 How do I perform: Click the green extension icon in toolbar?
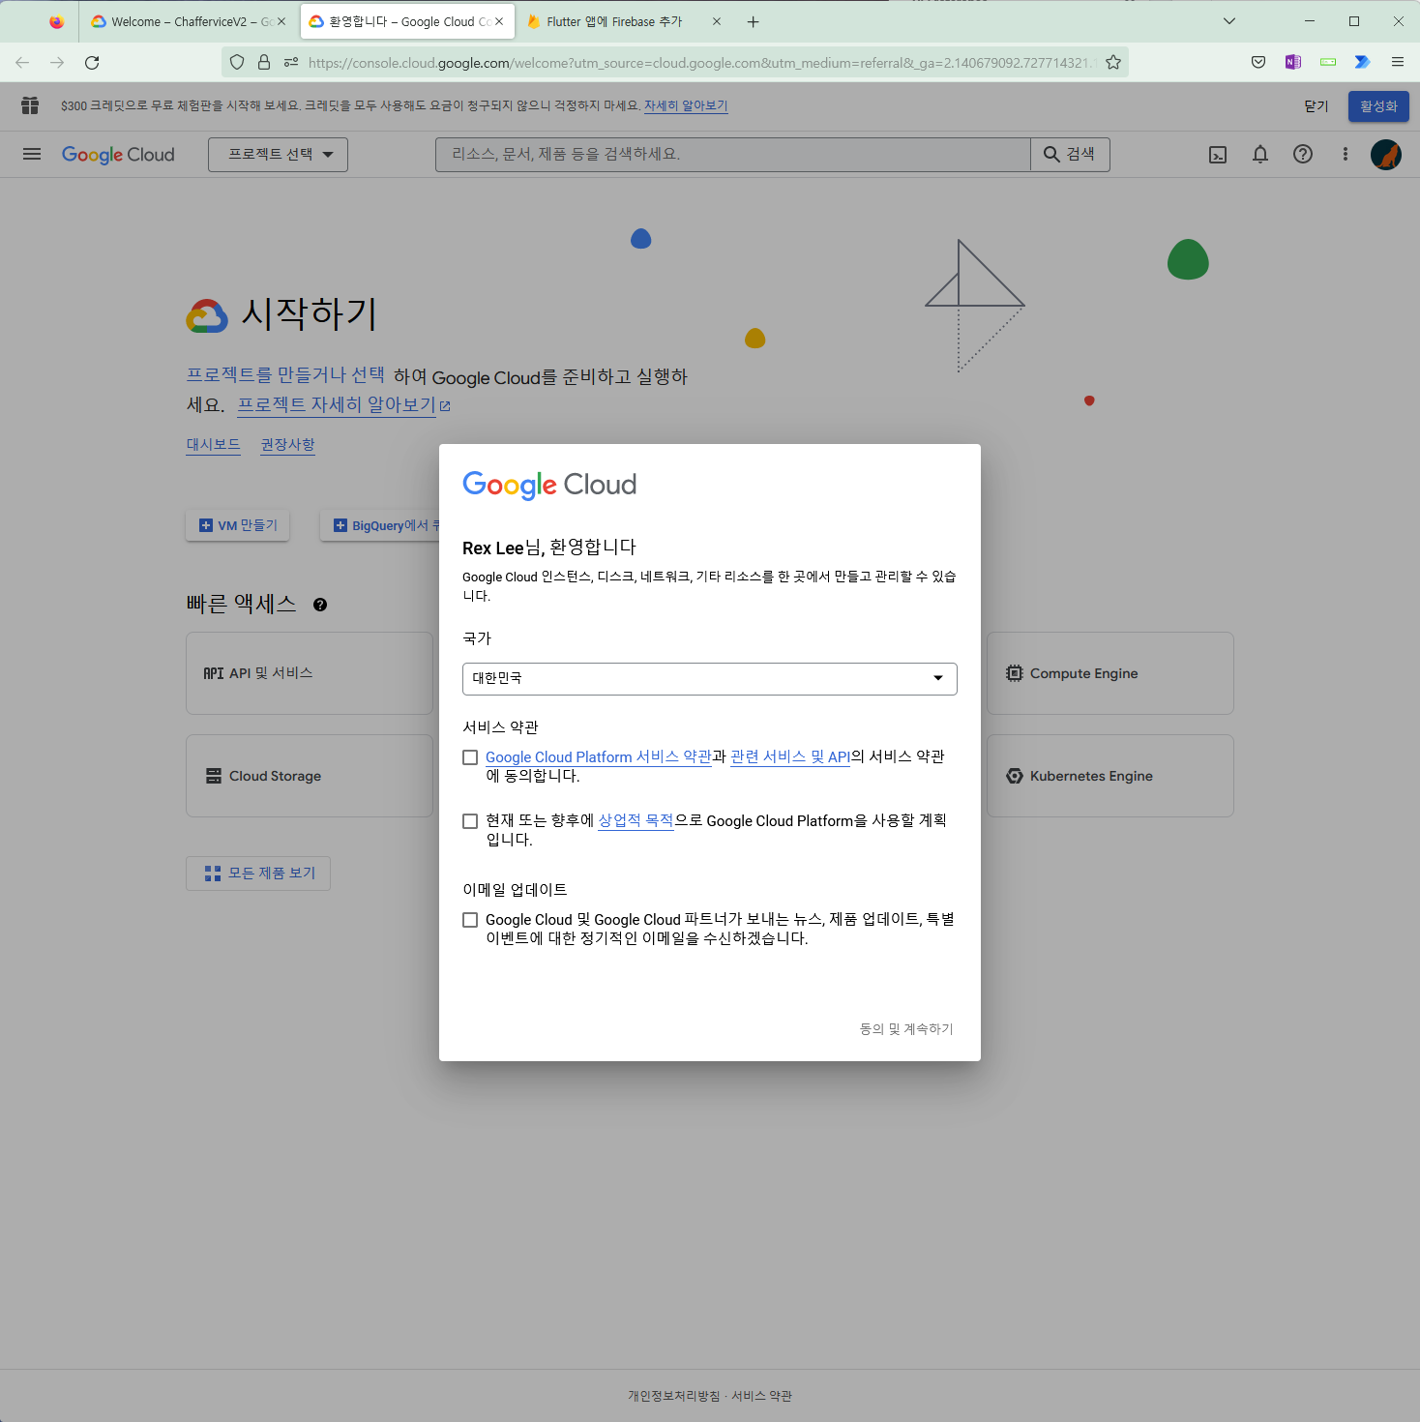pyautogui.click(x=1328, y=62)
